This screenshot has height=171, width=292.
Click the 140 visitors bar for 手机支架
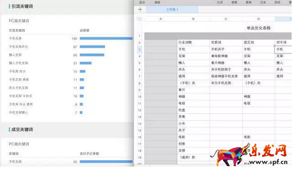tap(106, 38)
